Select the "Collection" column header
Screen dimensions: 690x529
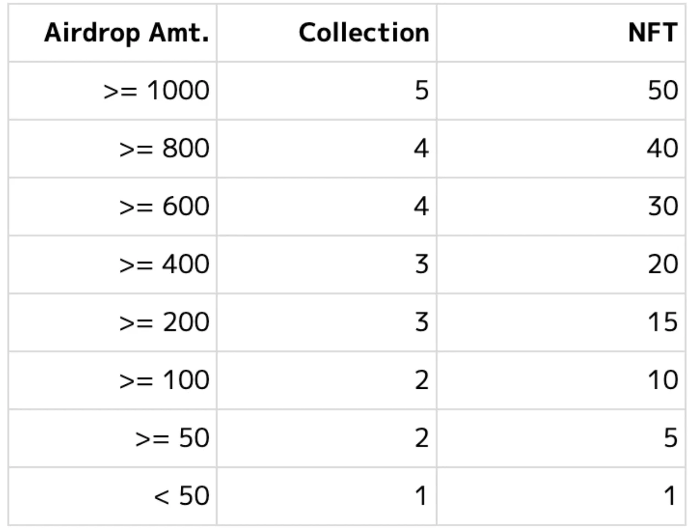click(x=364, y=33)
